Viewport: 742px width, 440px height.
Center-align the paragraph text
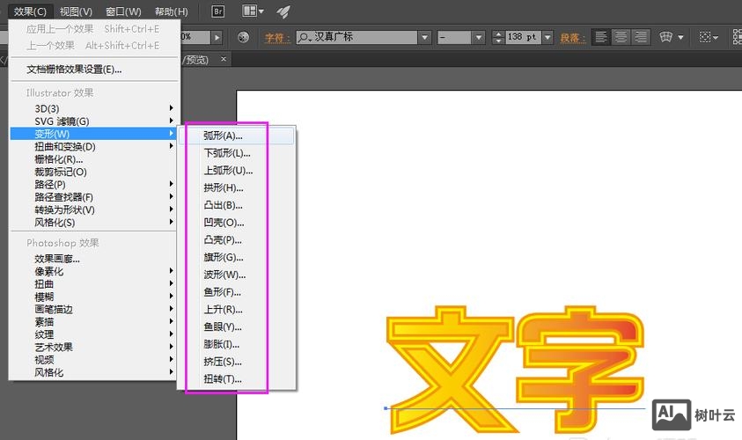tap(621, 38)
